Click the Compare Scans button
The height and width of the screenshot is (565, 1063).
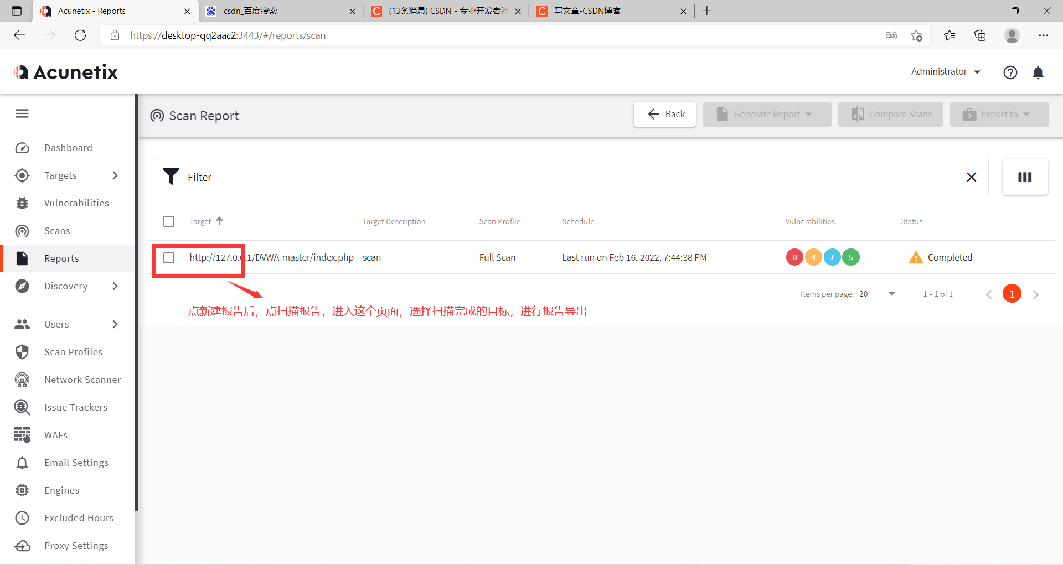890,114
